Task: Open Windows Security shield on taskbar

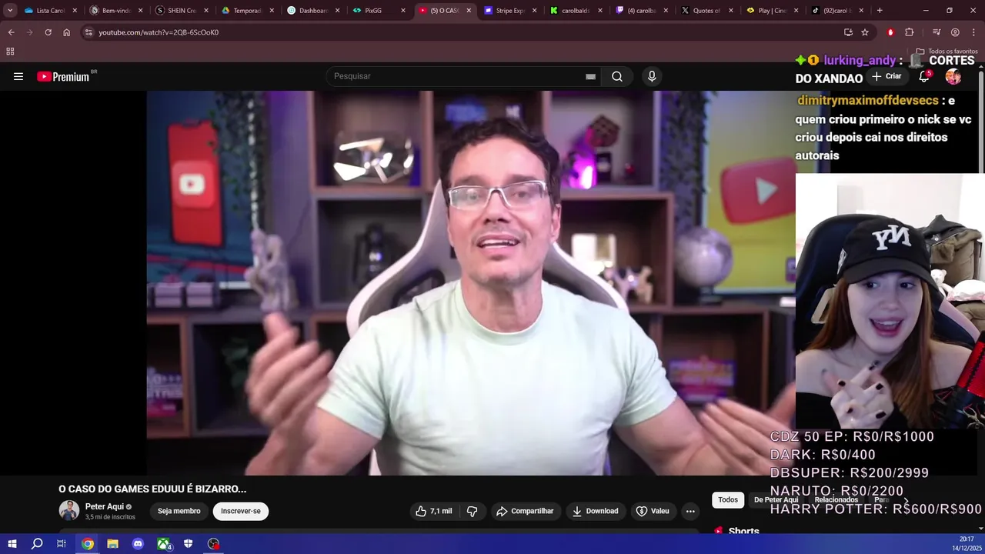Action: (x=188, y=544)
